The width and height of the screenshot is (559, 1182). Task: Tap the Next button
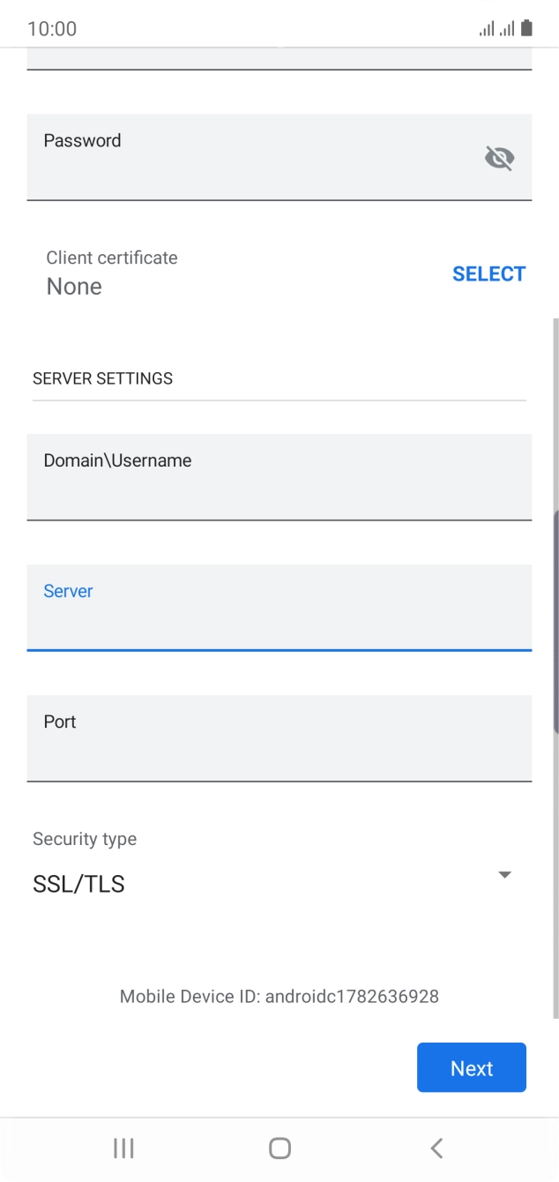(471, 1067)
